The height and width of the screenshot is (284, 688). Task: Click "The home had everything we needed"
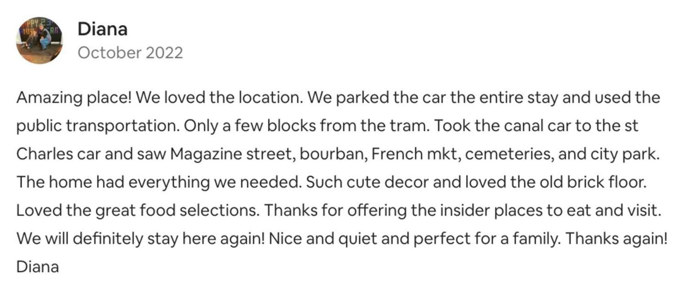coord(158,182)
